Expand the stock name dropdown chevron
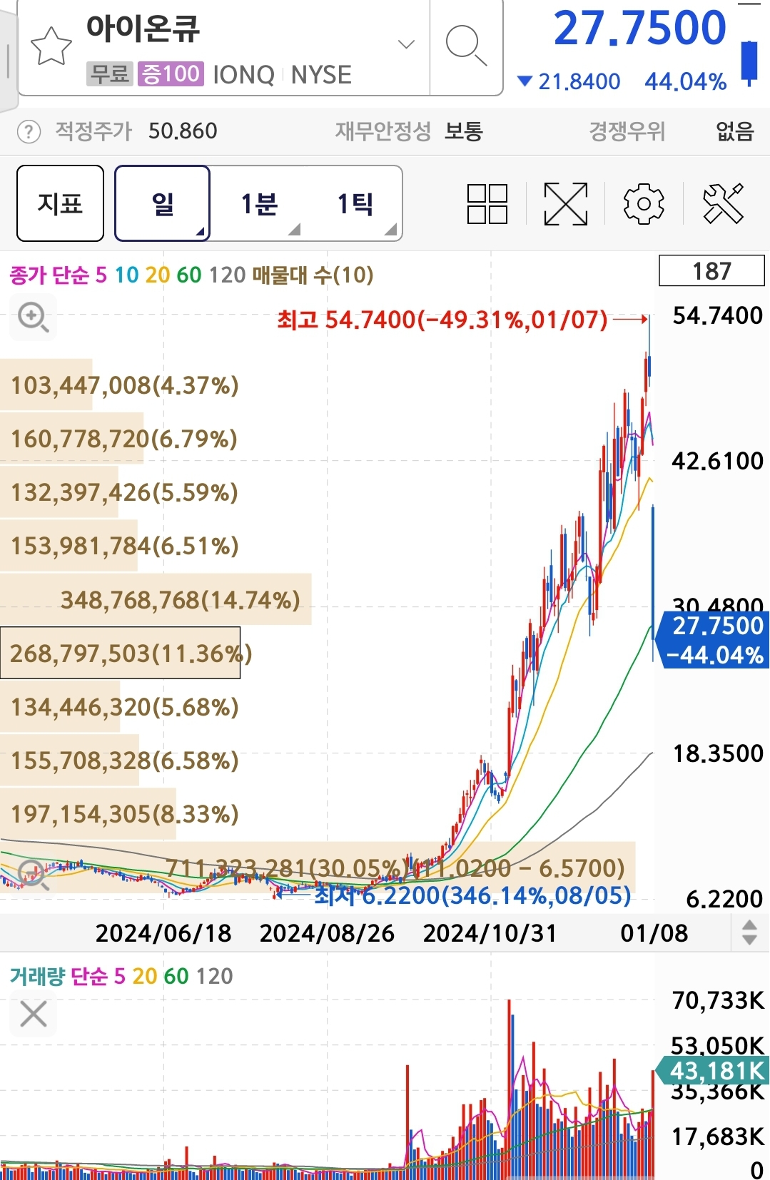This screenshot has width=770, height=1180. 406,44
